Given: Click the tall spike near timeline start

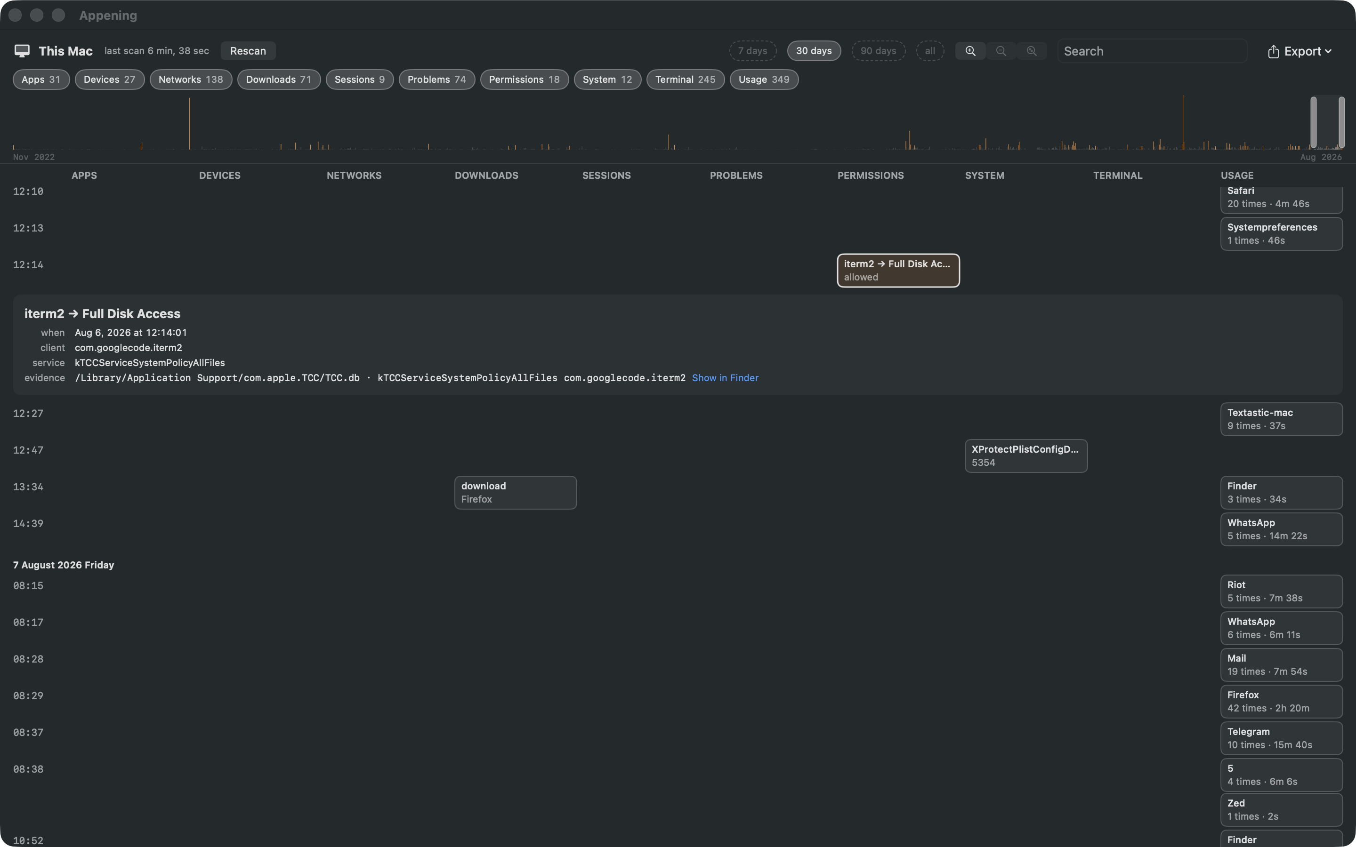Looking at the screenshot, I should [189, 123].
